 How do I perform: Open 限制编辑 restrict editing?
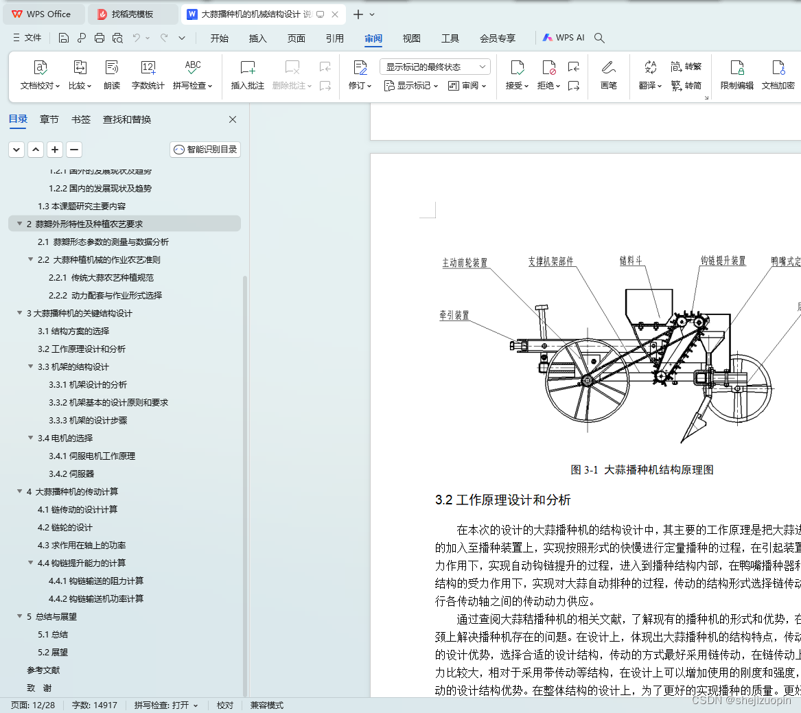tap(736, 75)
